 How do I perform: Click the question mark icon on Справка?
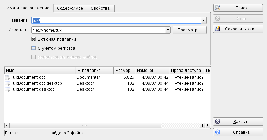click(x=218, y=132)
